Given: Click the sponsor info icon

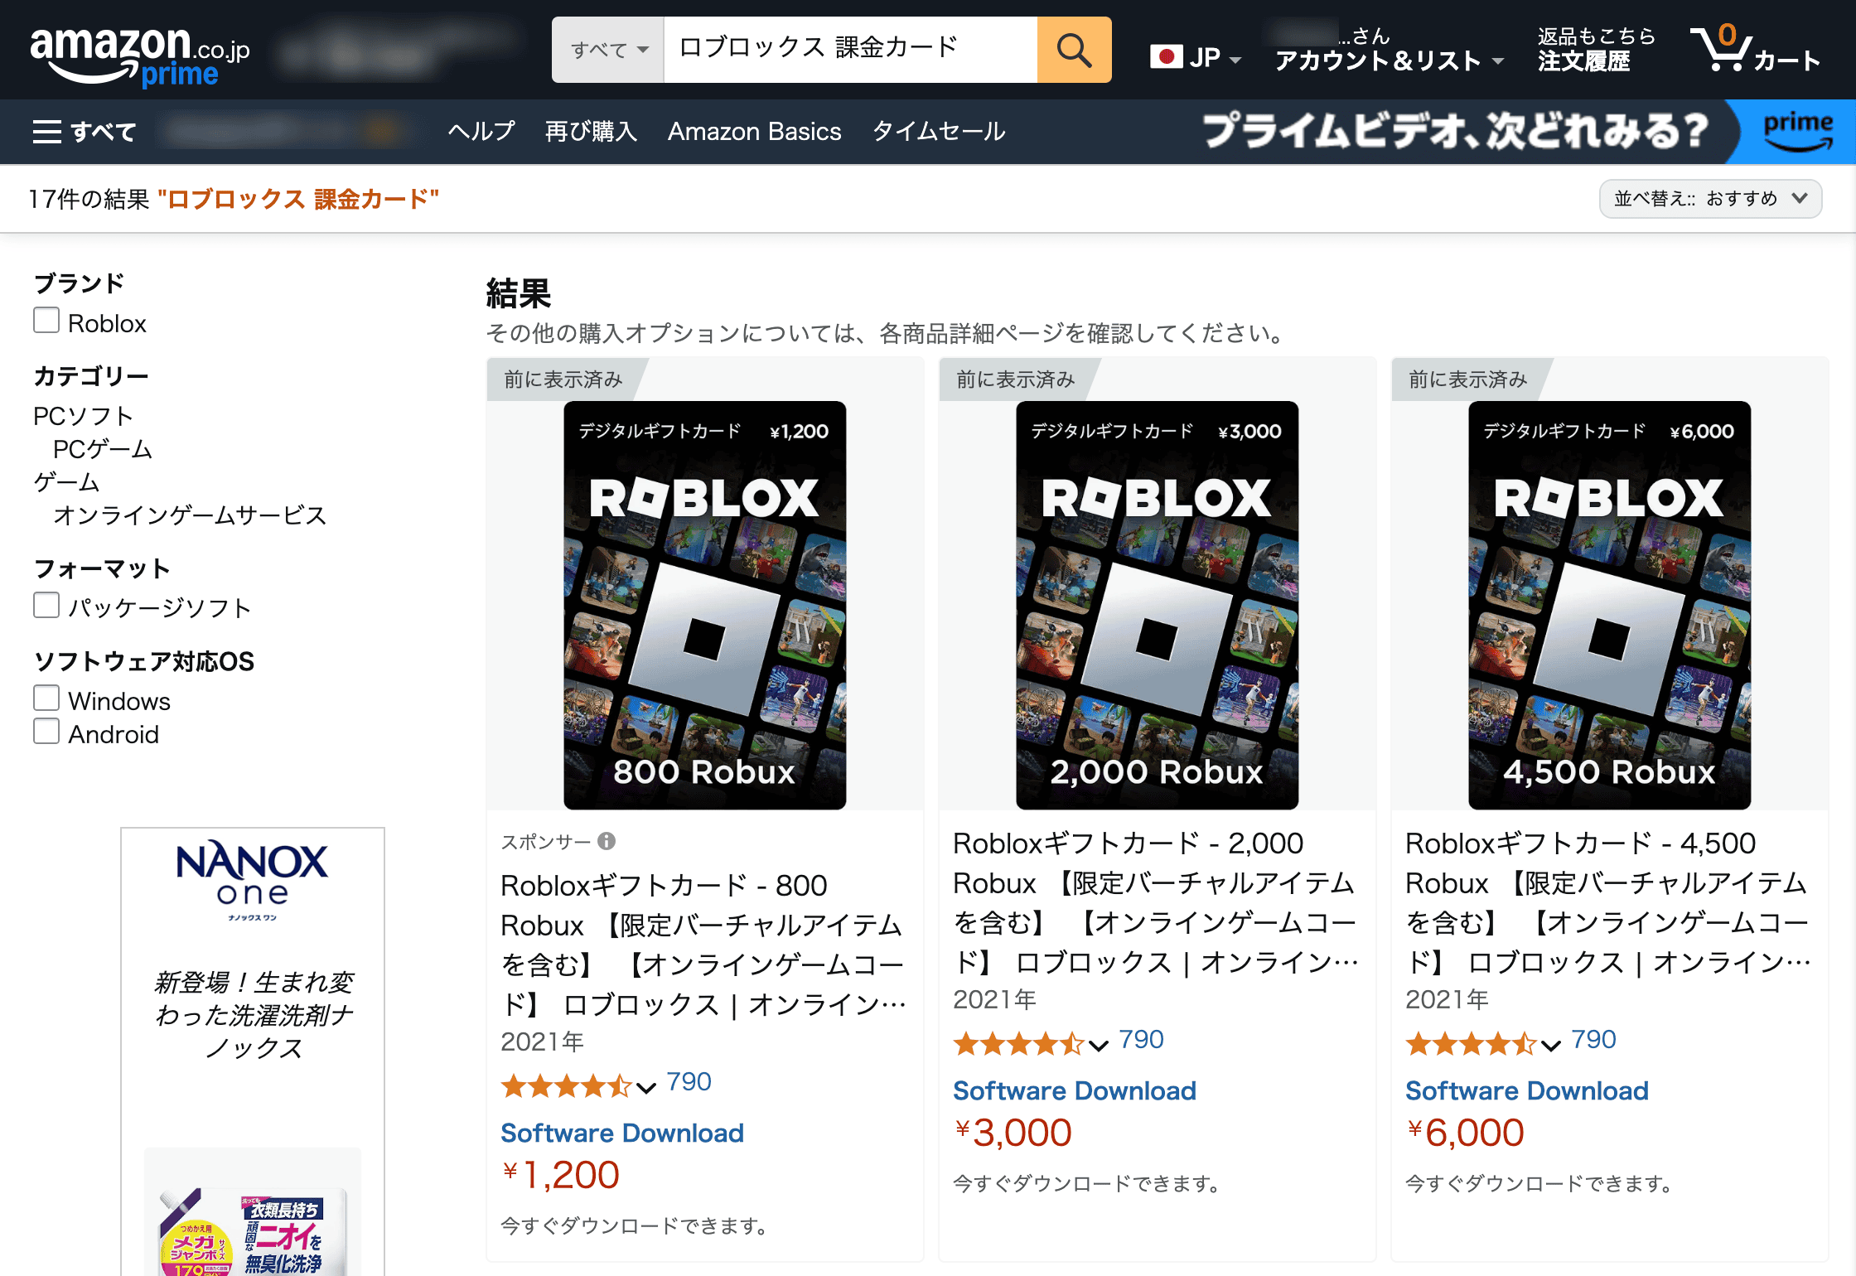Looking at the screenshot, I should pos(607,841).
